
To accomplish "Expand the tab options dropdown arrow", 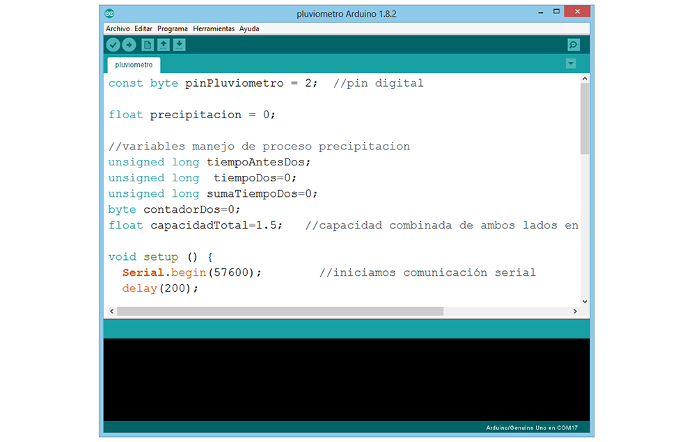I will pyautogui.click(x=571, y=64).
